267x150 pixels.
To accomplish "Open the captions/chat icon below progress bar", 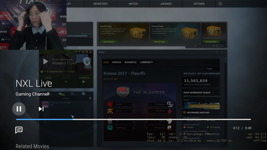I will tap(19, 130).
